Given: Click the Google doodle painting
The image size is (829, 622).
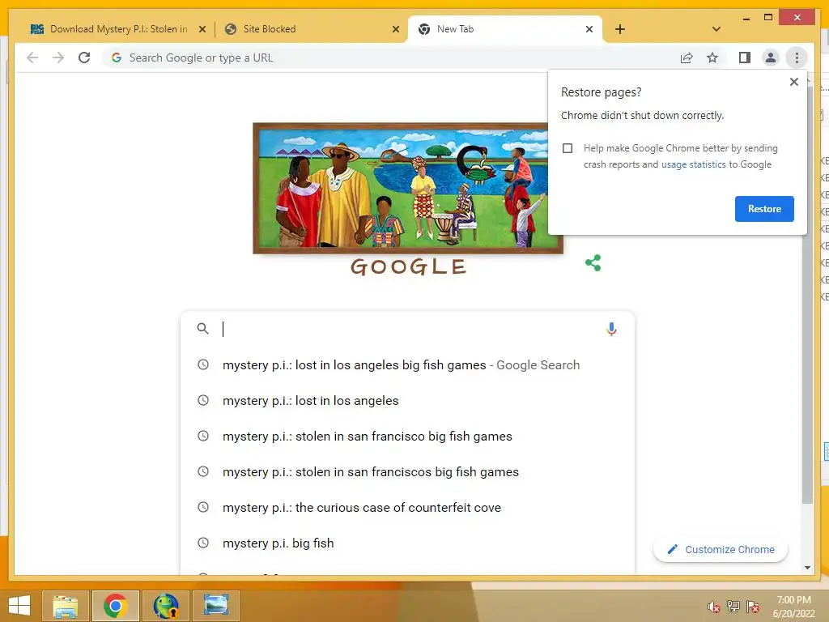Looking at the screenshot, I should 408,188.
